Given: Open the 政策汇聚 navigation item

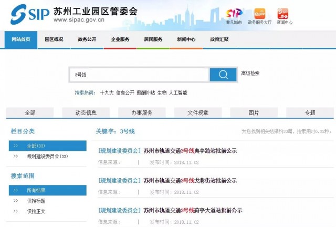Looking at the screenshot, I should pyautogui.click(x=219, y=39).
